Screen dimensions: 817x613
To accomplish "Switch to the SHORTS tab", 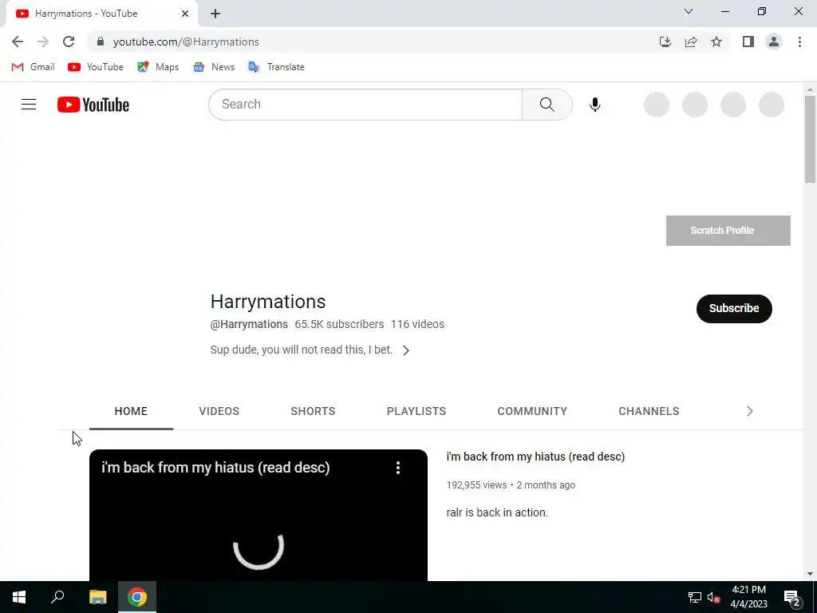I will pos(313,411).
